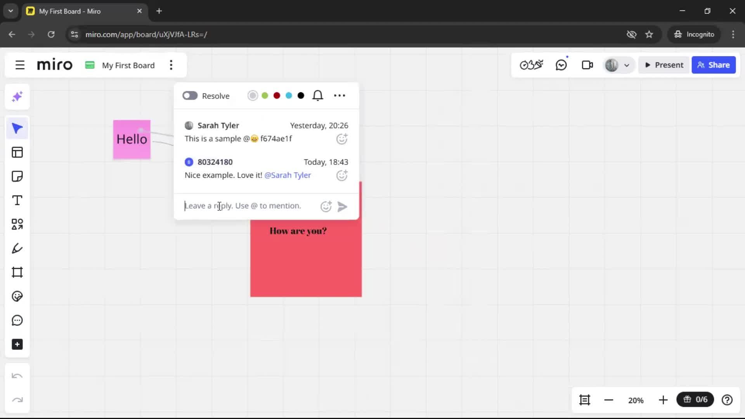The height and width of the screenshot is (419, 745).
Task: Click the My First Board title
Action: point(128,66)
